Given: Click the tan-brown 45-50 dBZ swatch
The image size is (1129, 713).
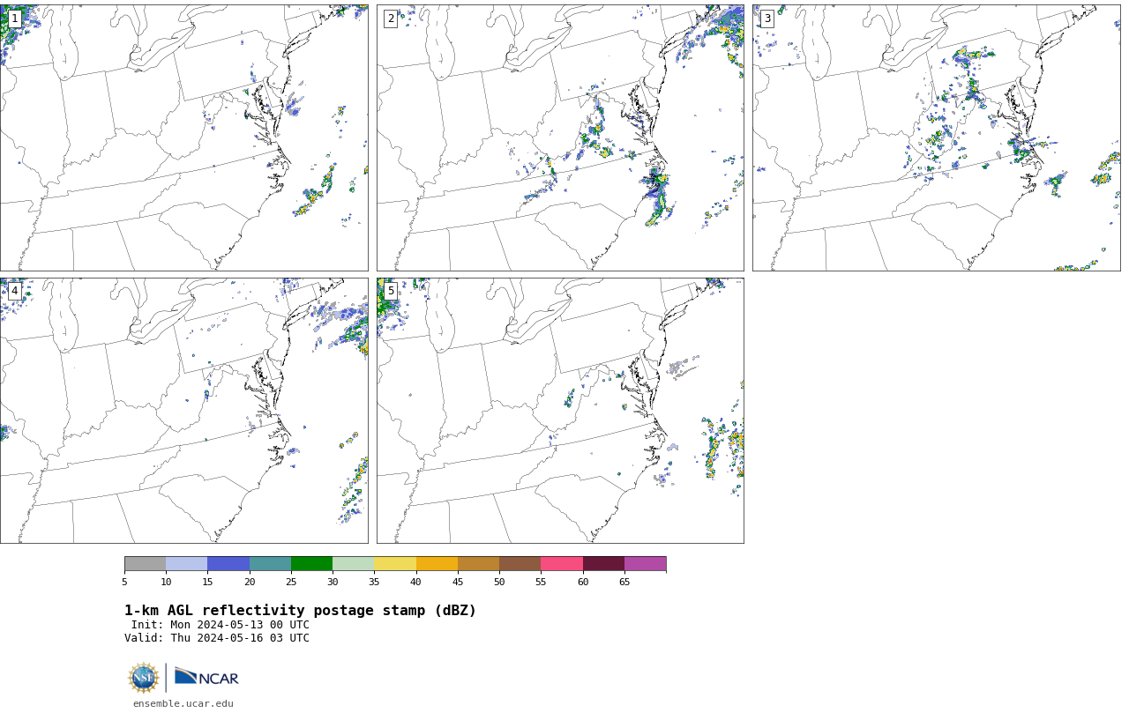Looking at the screenshot, I should pyautogui.click(x=478, y=564).
